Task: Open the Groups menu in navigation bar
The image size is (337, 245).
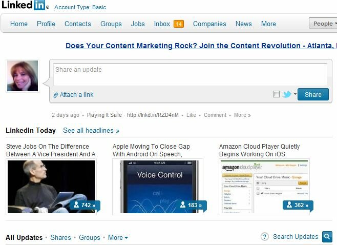Action: [111, 24]
